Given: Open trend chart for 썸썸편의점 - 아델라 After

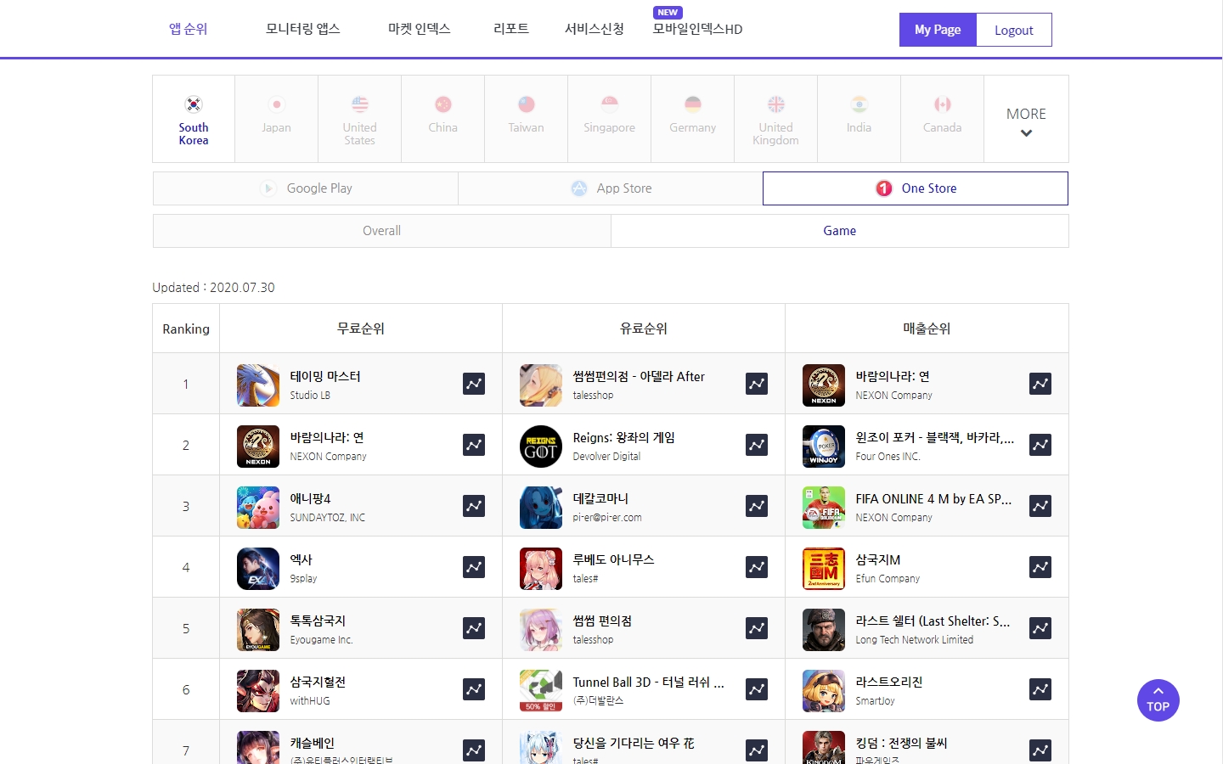Looking at the screenshot, I should coord(757,384).
